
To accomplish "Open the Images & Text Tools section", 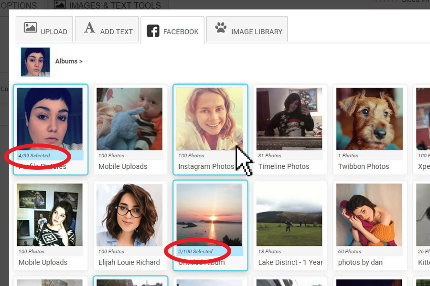I will 107,5.
